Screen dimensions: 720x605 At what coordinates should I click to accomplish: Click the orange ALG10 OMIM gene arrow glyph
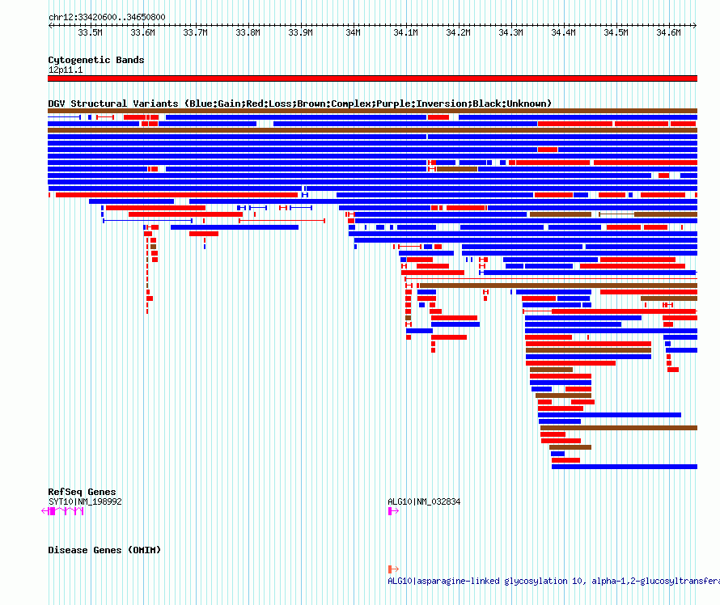click(x=393, y=569)
